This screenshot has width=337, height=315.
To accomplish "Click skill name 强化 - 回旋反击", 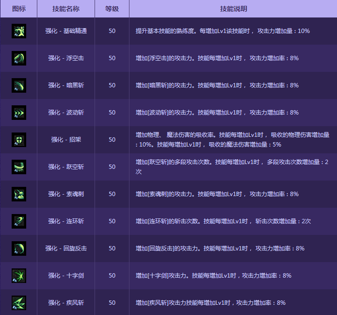I will [66, 249].
